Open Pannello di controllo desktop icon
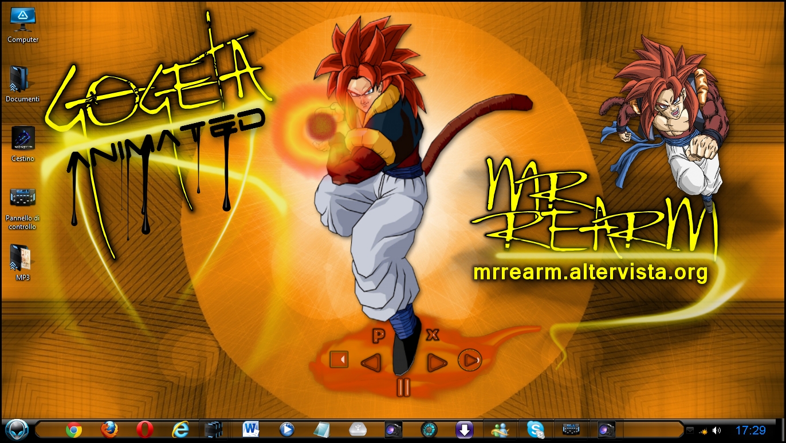Viewport: 786px width, 443px height. coord(23,208)
